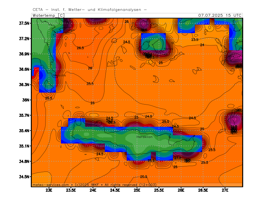This screenshot has width=274, height=205.
Task: Click the 37.2N latitude axis label
Action: point(24,39)
